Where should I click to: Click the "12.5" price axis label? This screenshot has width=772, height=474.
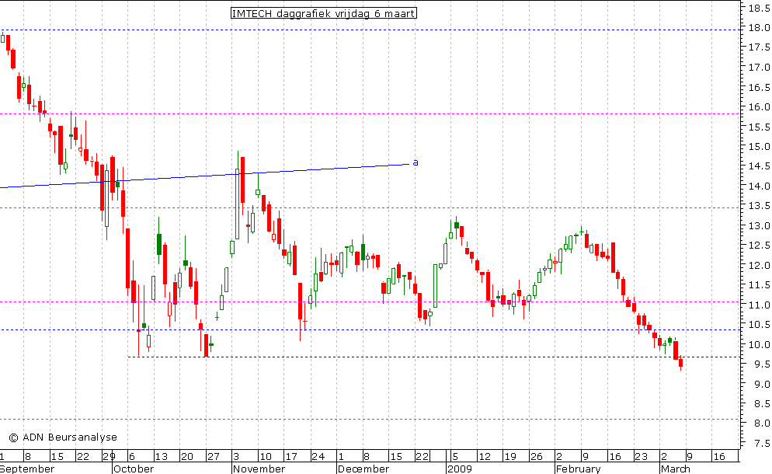[x=760, y=246]
